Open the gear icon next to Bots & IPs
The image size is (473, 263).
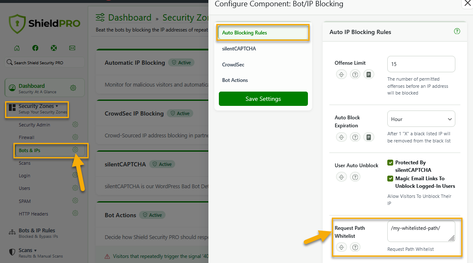(x=75, y=150)
